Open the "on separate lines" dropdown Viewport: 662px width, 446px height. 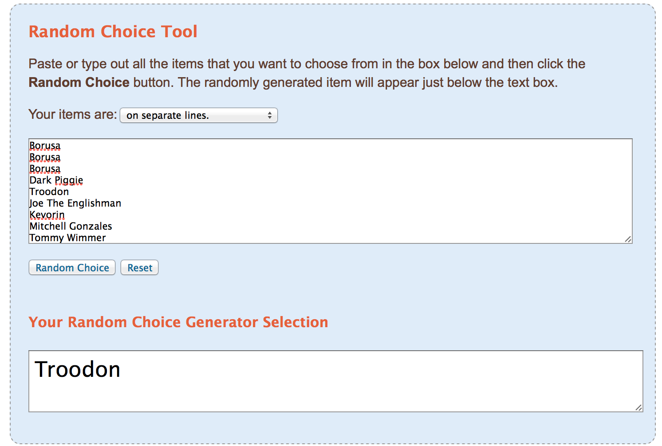[198, 115]
